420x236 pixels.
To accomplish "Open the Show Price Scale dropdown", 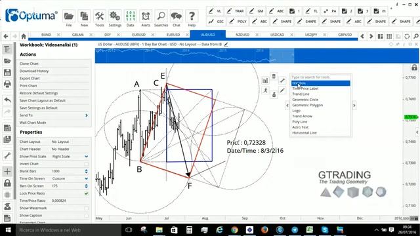I will tap(86, 157).
